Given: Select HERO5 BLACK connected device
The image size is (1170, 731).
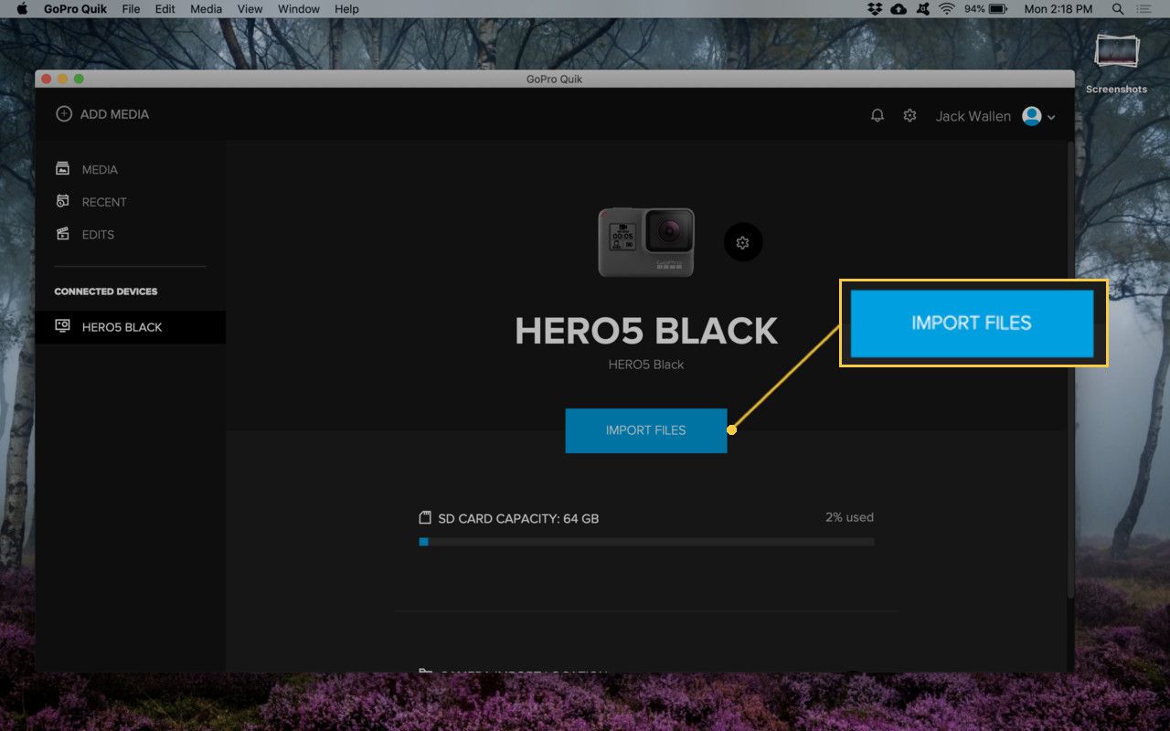Looking at the screenshot, I should [x=131, y=327].
